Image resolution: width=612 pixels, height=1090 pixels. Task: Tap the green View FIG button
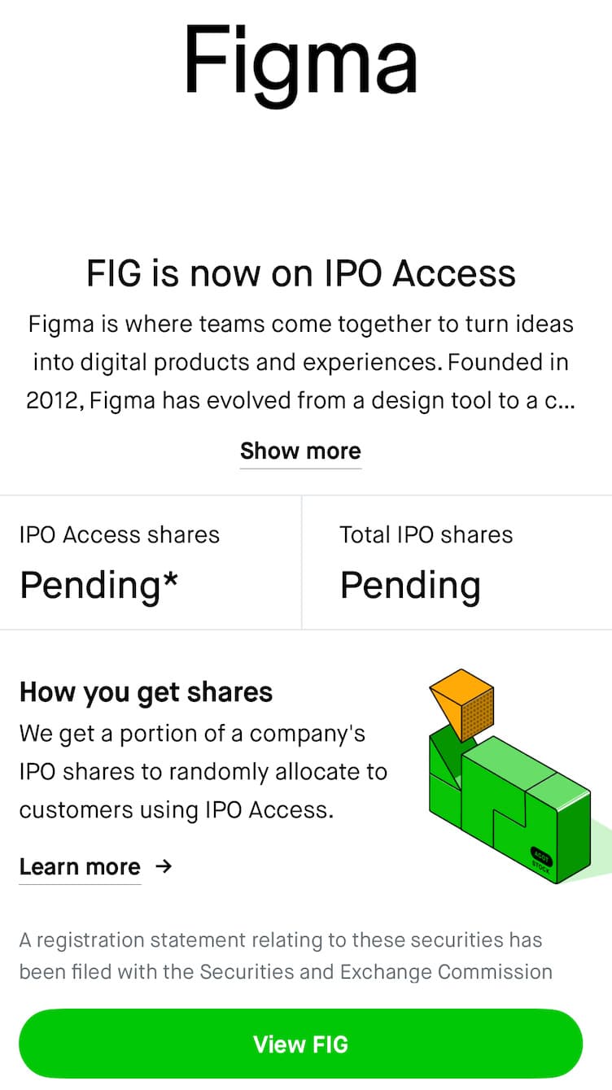(301, 1044)
